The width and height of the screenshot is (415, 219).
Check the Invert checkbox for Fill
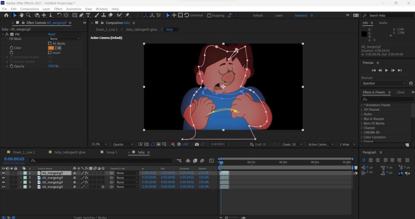[x=50, y=53]
